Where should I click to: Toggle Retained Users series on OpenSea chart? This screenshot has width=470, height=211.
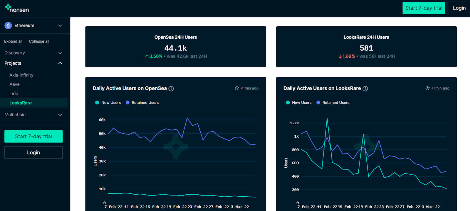coord(142,103)
